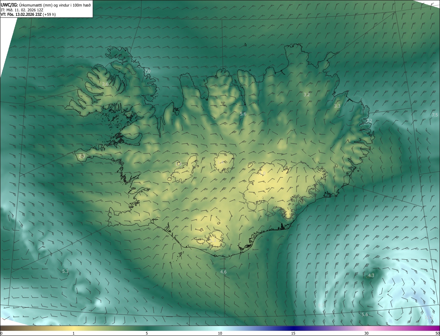Click the initial time 'IT: Mið. 11. 02. 2026 12Z'
This screenshot has height=336, width=440.
pos(22,10)
